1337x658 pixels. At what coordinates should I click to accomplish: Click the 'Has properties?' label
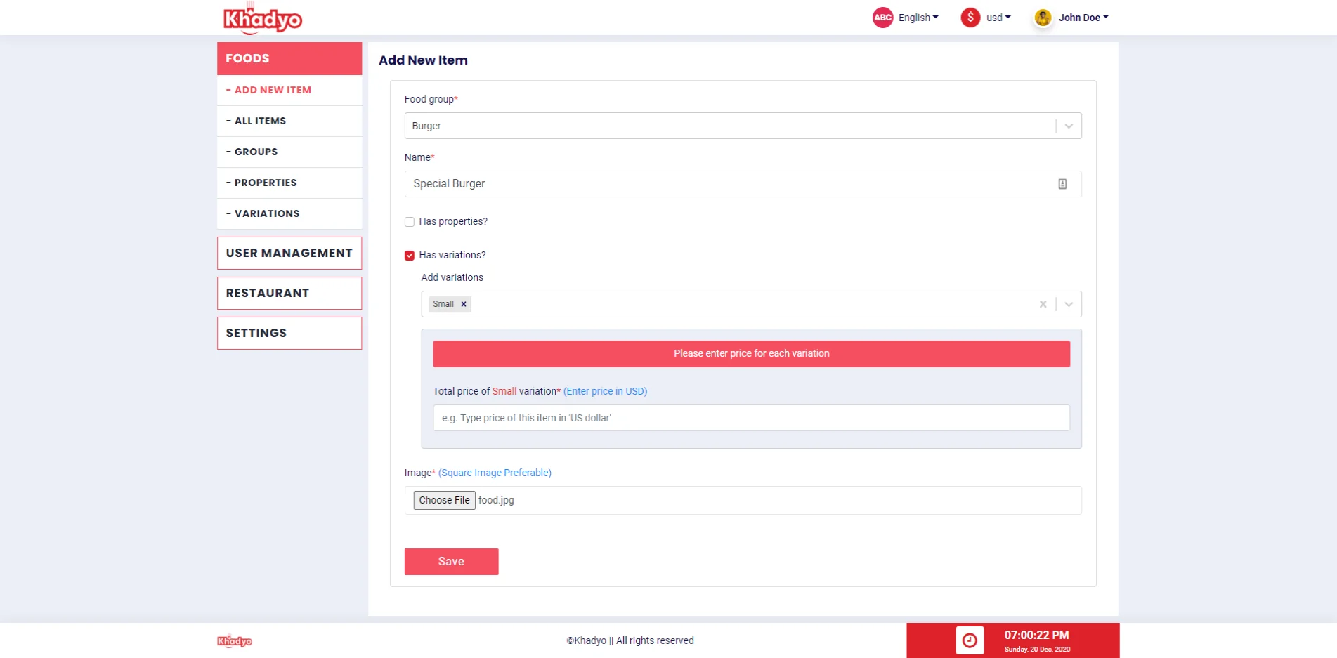453,221
